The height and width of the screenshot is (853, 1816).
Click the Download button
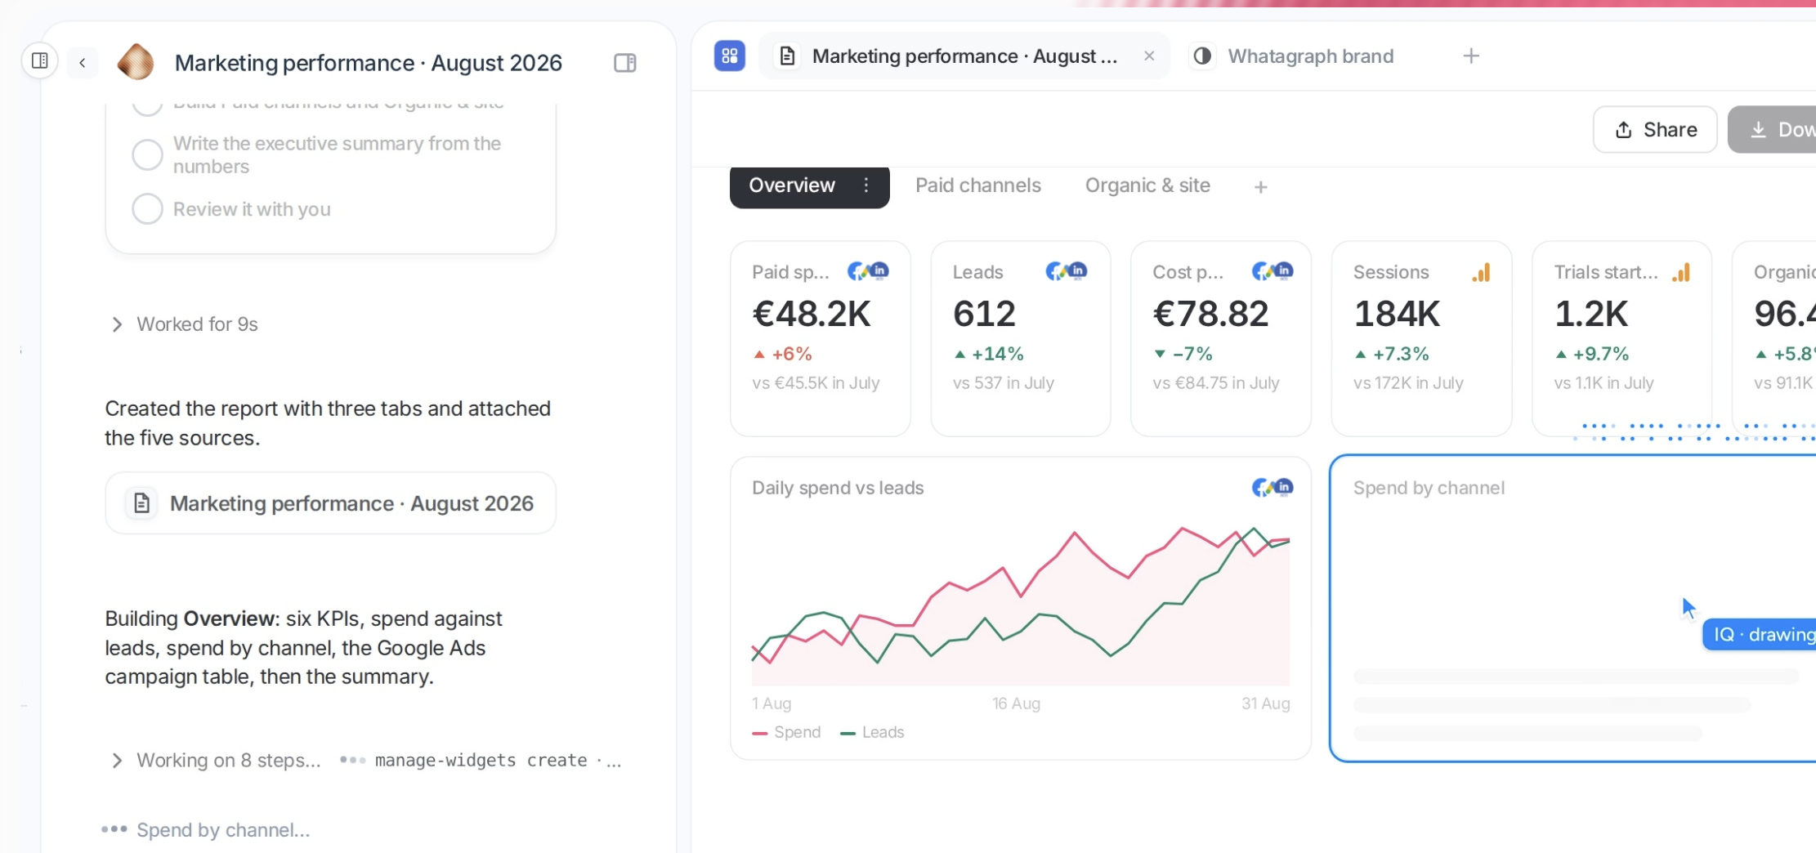(x=1772, y=129)
